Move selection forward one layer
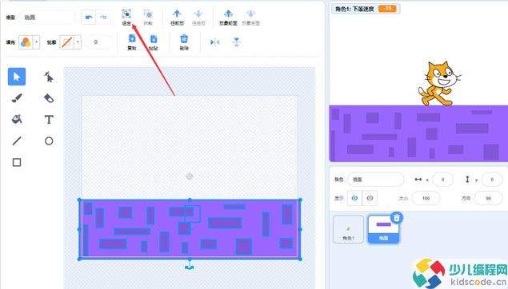 coord(177,17)
